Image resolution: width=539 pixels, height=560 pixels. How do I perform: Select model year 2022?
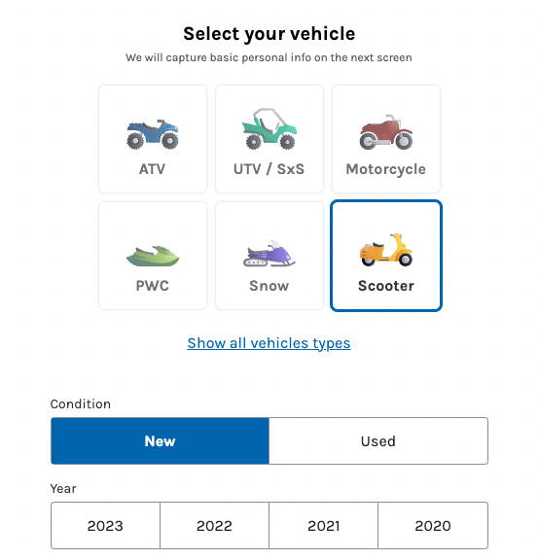point(214,526)
